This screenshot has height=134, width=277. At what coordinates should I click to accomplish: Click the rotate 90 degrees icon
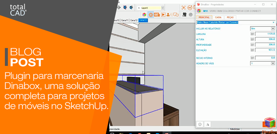pos(190,7)
